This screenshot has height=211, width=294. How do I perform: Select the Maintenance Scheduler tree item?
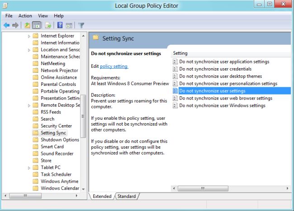(x=60, y=56)
